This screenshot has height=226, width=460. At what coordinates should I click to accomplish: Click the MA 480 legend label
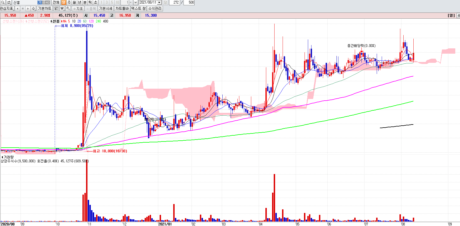point(105,21)
